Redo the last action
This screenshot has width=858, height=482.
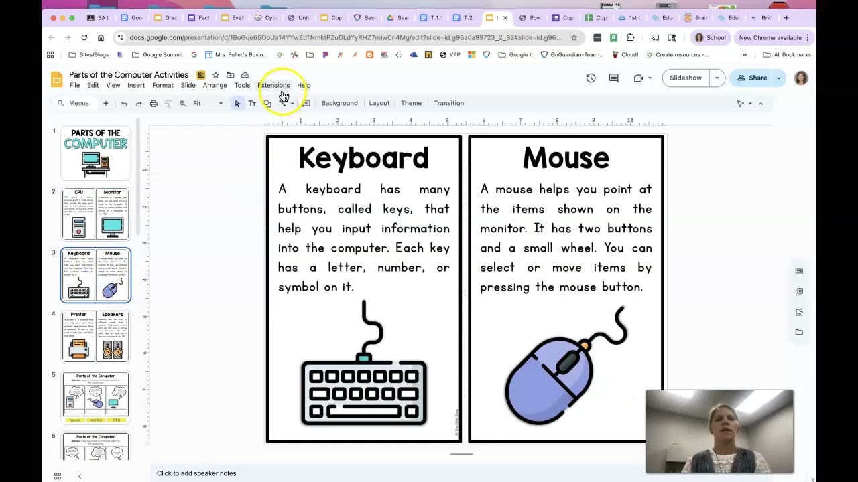coord(139,103)
